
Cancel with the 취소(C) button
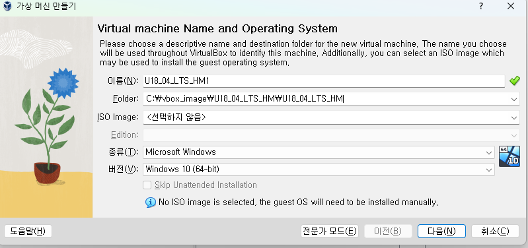(495, 232)
